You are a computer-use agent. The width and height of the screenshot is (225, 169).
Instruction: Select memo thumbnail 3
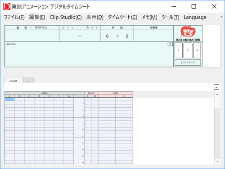coord(197,50)
